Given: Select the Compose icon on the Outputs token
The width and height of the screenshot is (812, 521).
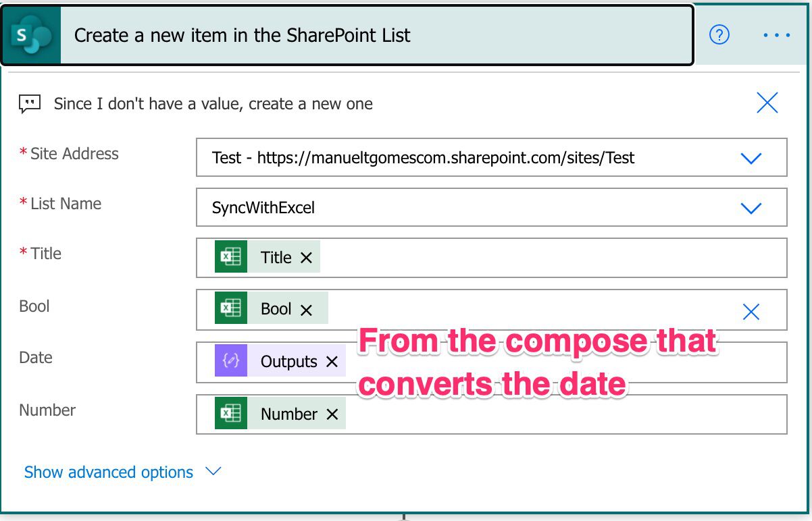Looking at the screenshot, I should (232, 360).
